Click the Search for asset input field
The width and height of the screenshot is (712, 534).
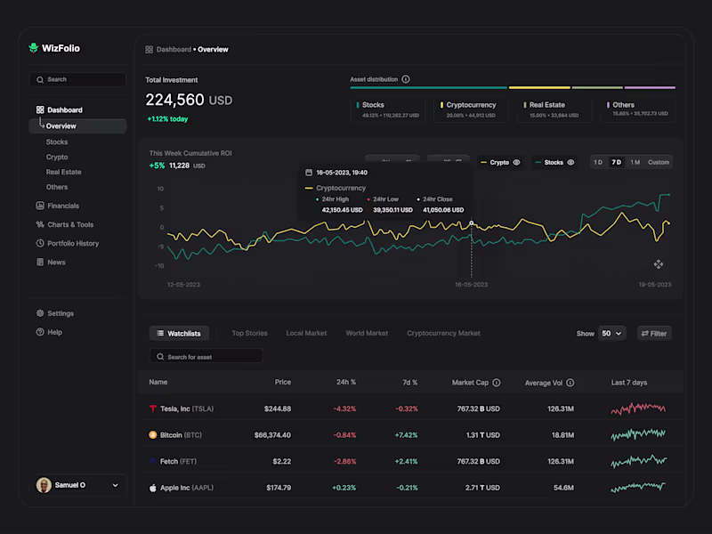point(205,356)
